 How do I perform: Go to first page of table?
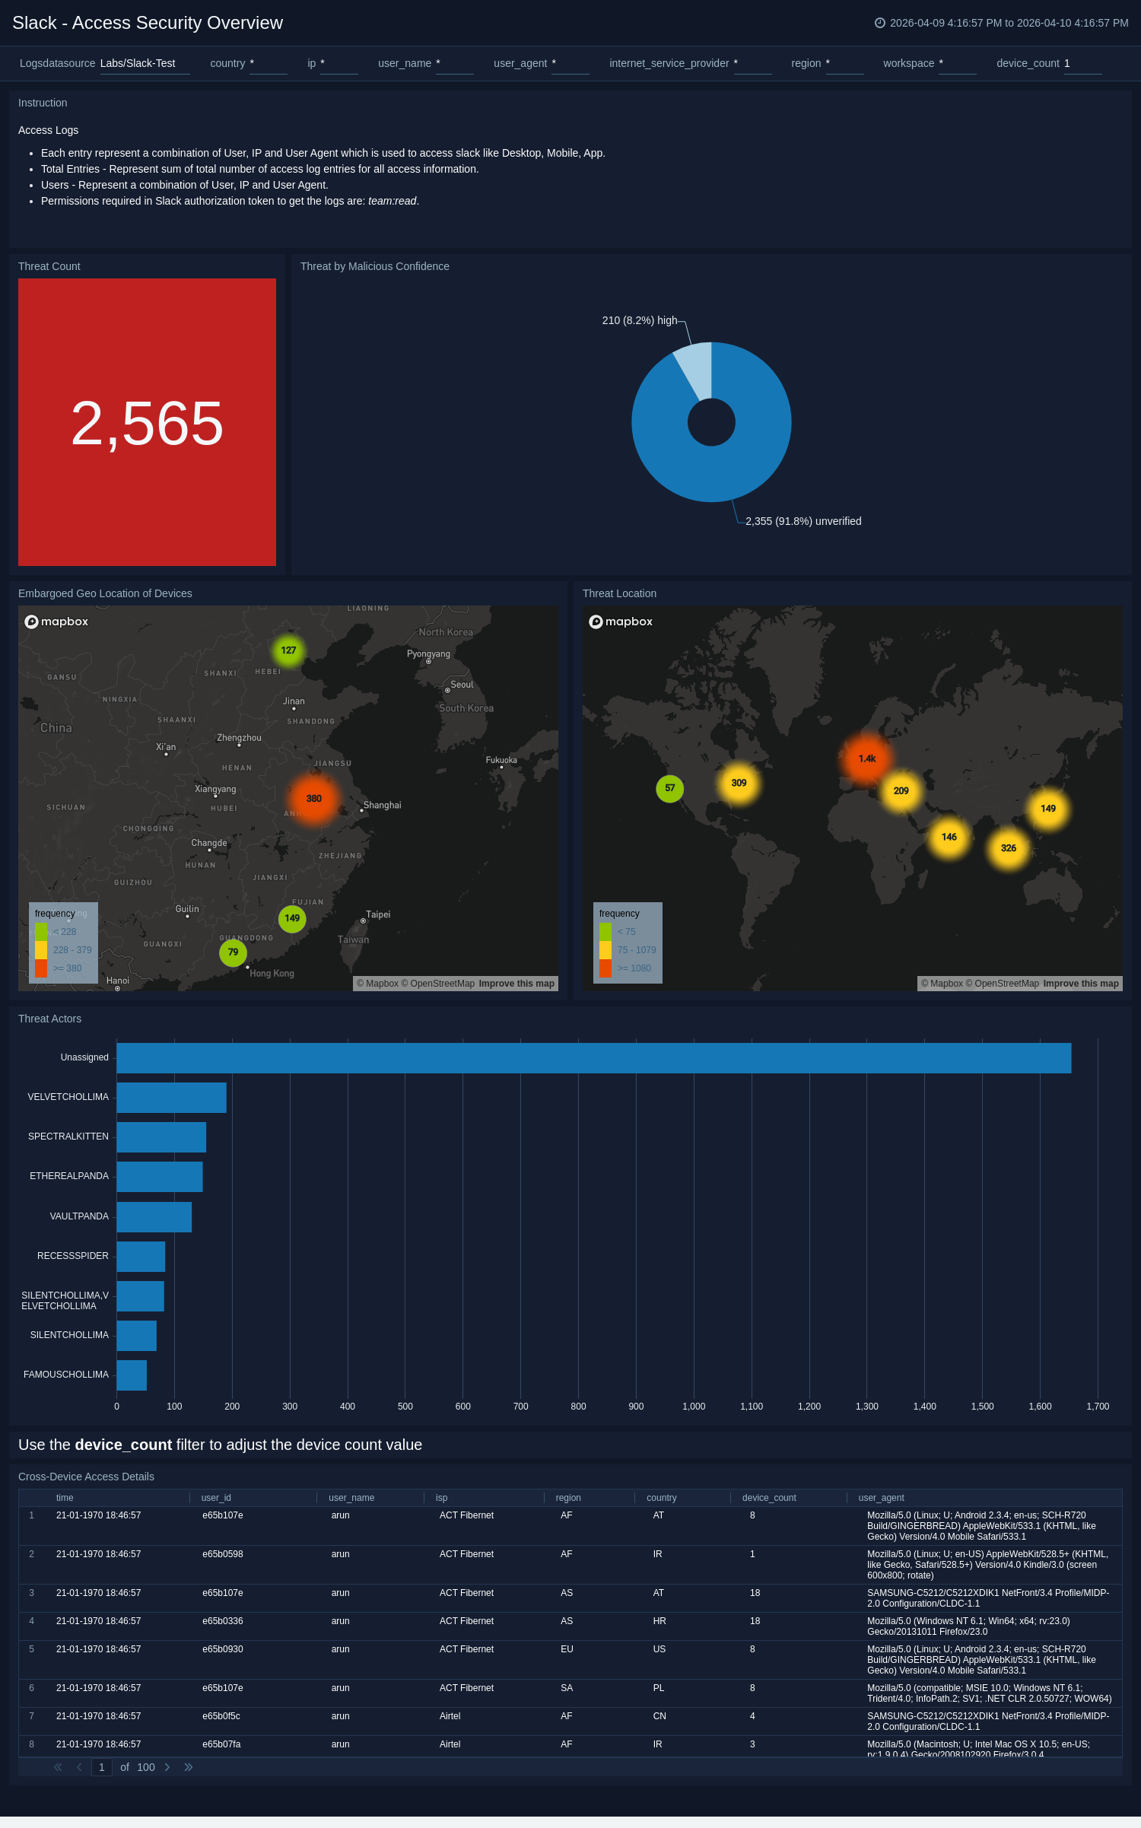pyautogui.click(x=58, y=1767)
